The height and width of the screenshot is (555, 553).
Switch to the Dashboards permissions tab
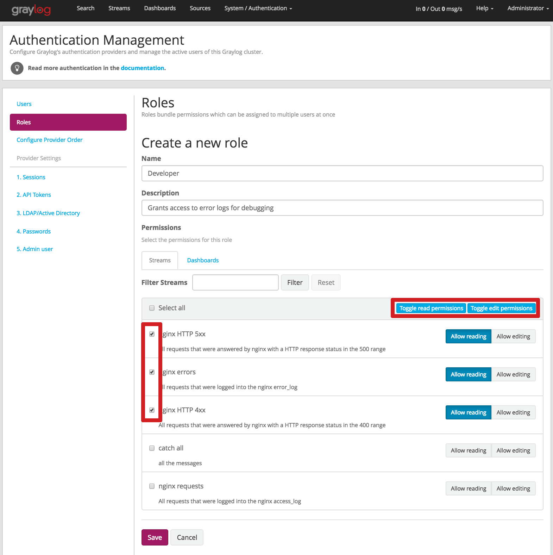203,260
